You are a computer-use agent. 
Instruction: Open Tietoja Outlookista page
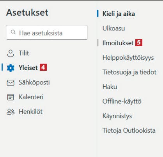[x=129, y=130]
